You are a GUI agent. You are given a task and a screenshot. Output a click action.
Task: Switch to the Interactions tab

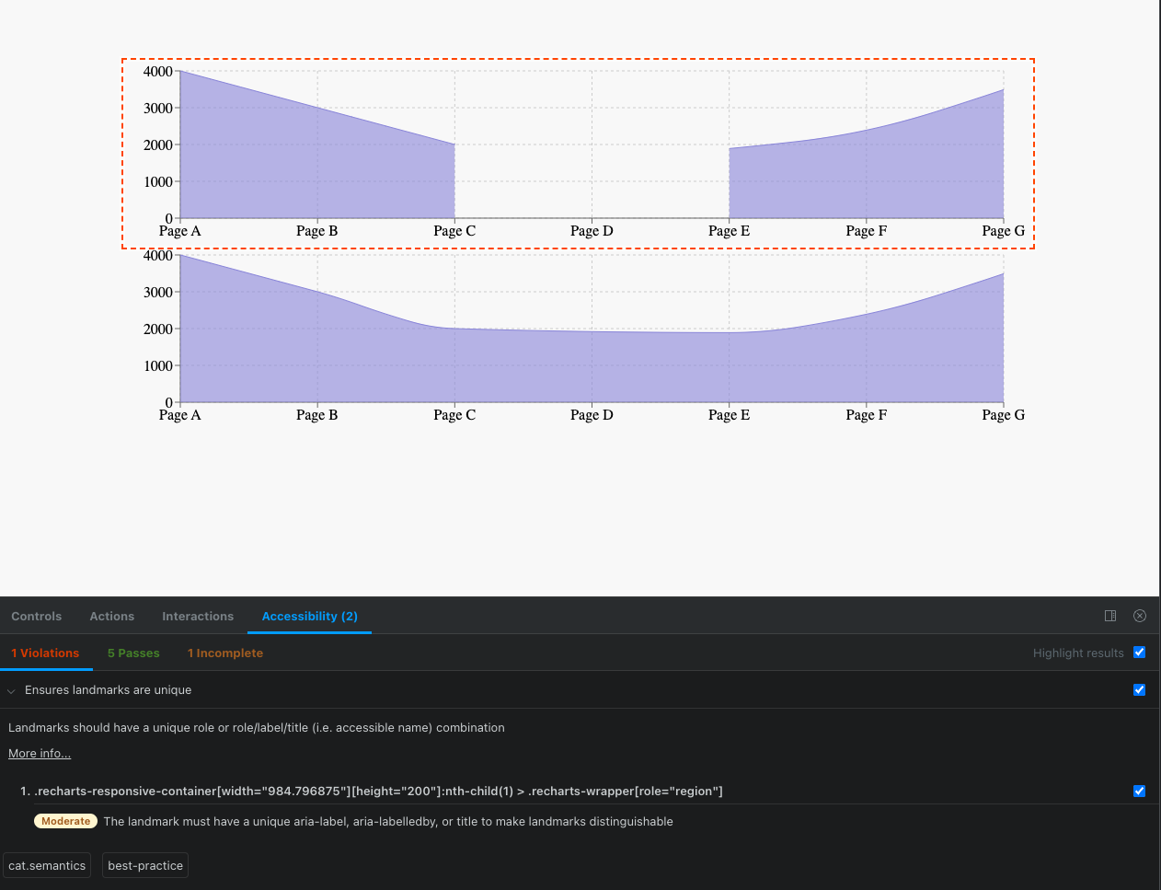pyautogui.click(x=198, y=616)
